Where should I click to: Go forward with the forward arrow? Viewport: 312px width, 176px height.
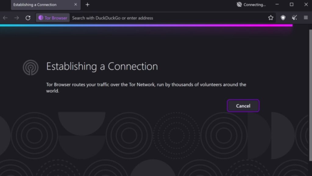(16, 18)
